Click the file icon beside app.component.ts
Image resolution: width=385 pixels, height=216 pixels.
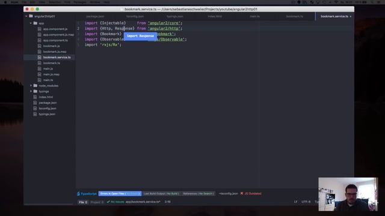tap(39, 40)
